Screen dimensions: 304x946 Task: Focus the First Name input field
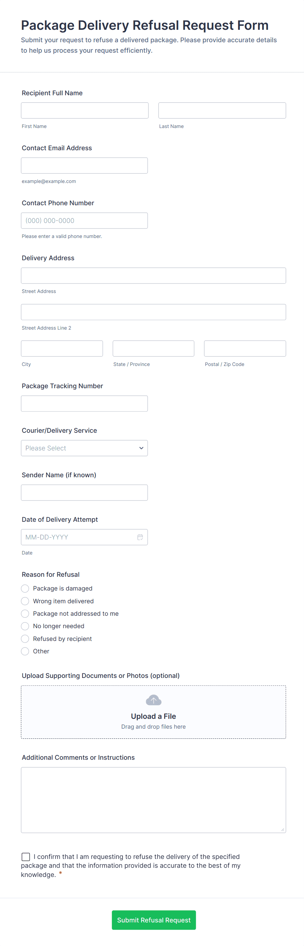click(85, 111)
